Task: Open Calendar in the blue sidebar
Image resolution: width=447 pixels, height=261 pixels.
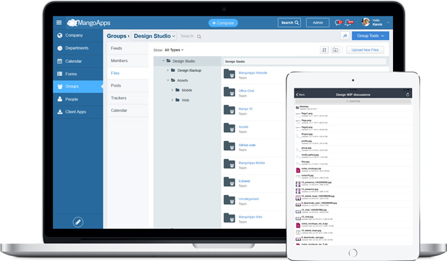Action: [x=78, y=61]
